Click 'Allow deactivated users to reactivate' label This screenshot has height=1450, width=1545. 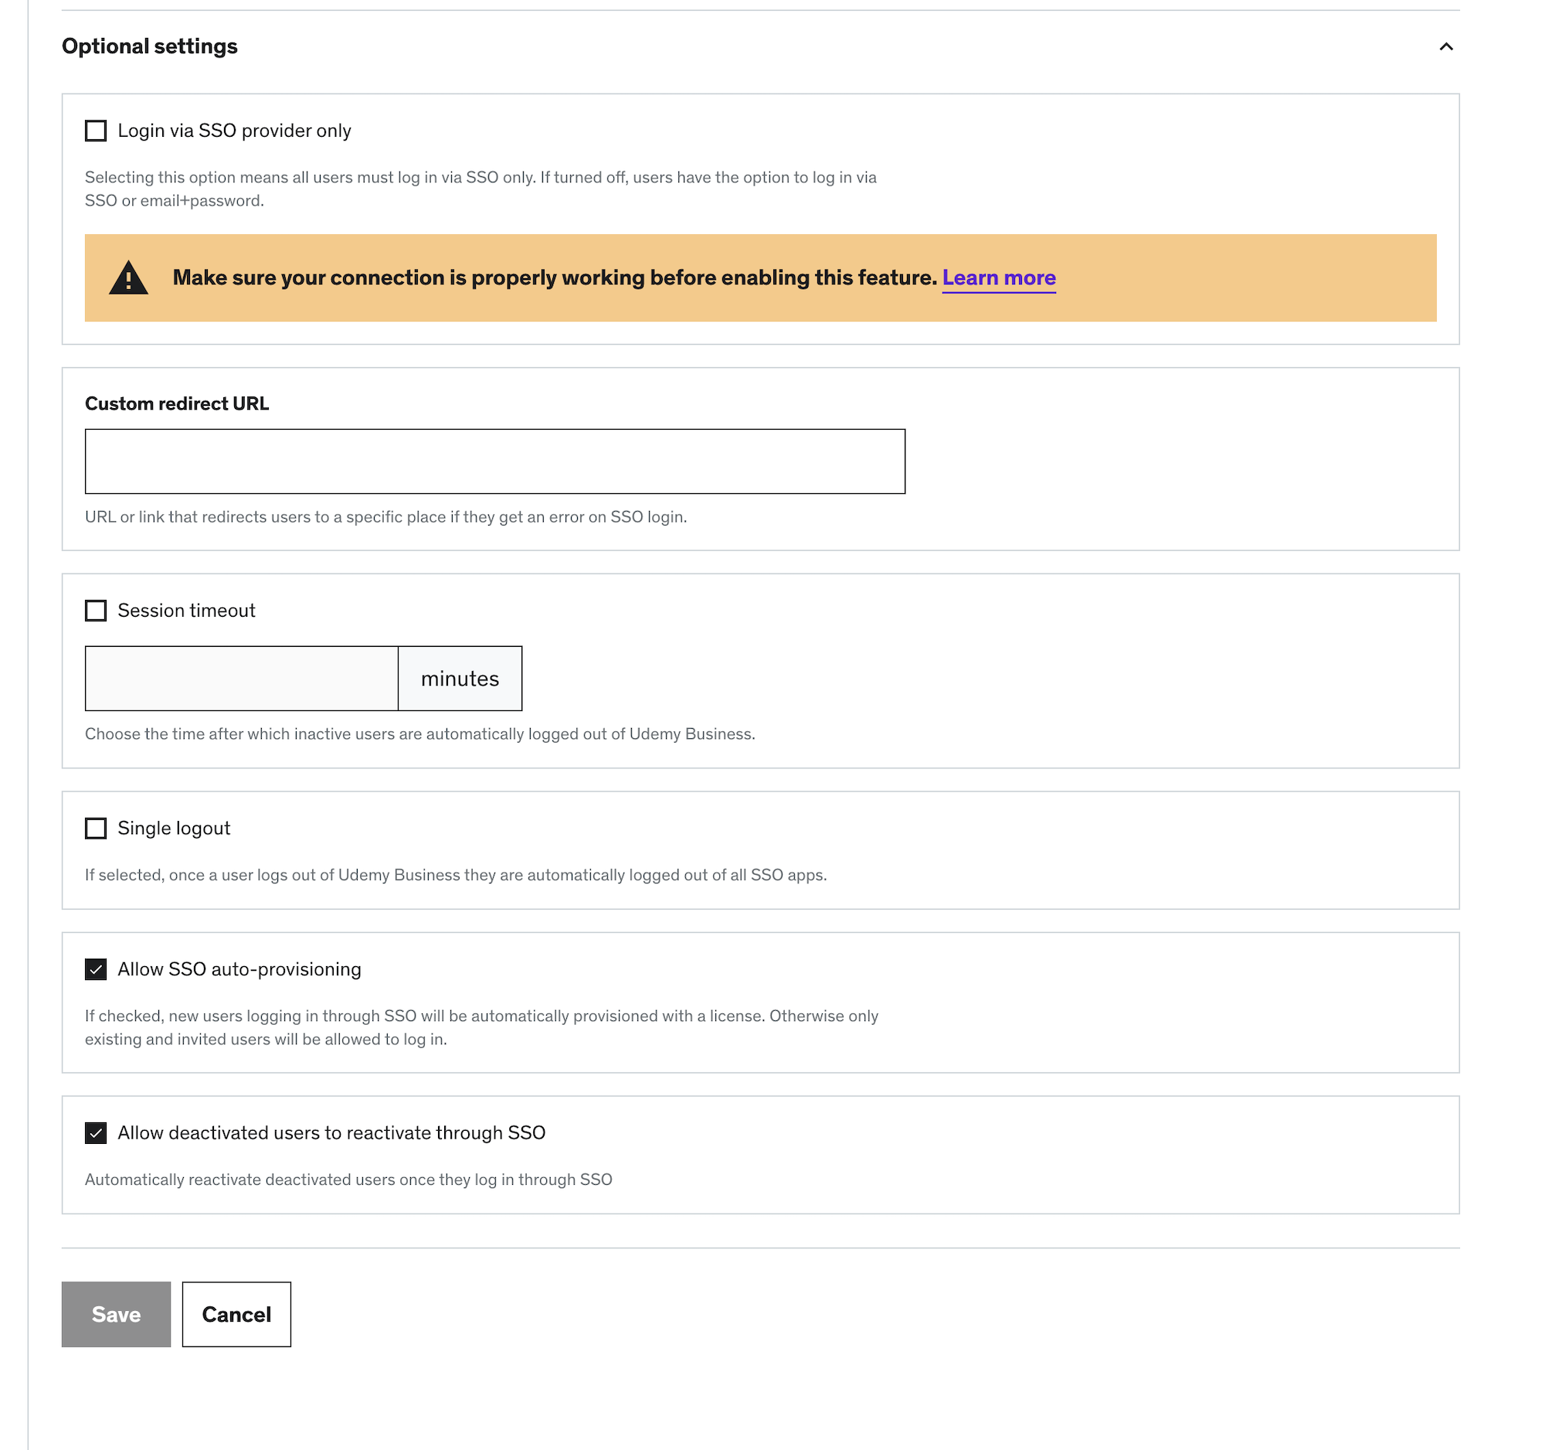pyautogui.click(x=331, y=1133)
